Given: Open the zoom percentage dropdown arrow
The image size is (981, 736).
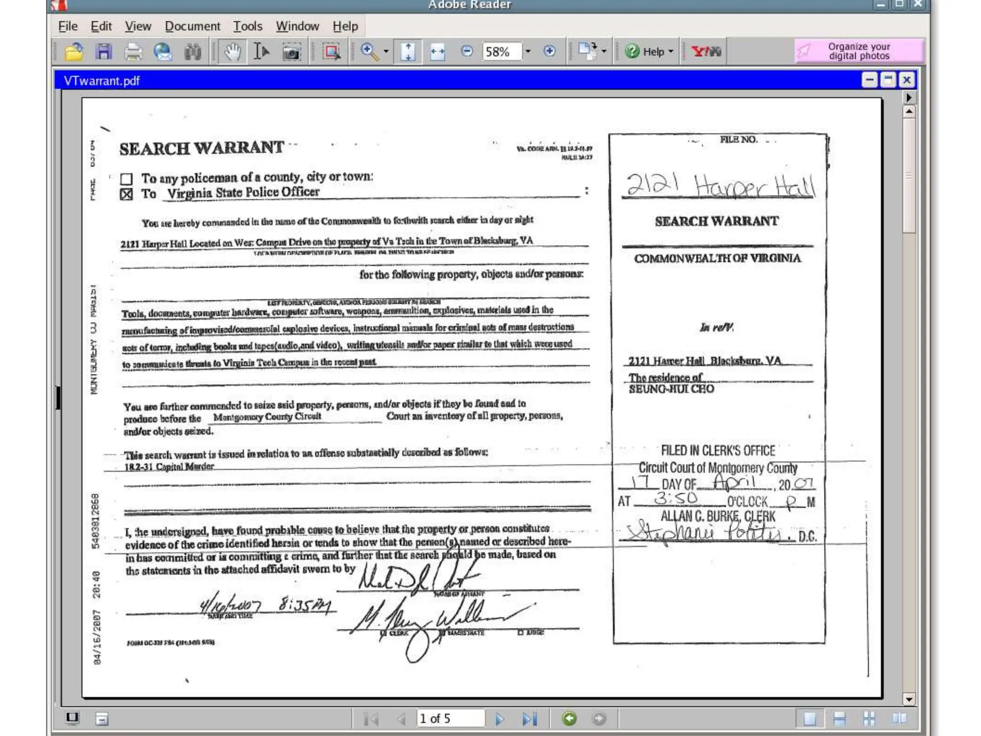Looking at the screenshot, I should (528, 51).
